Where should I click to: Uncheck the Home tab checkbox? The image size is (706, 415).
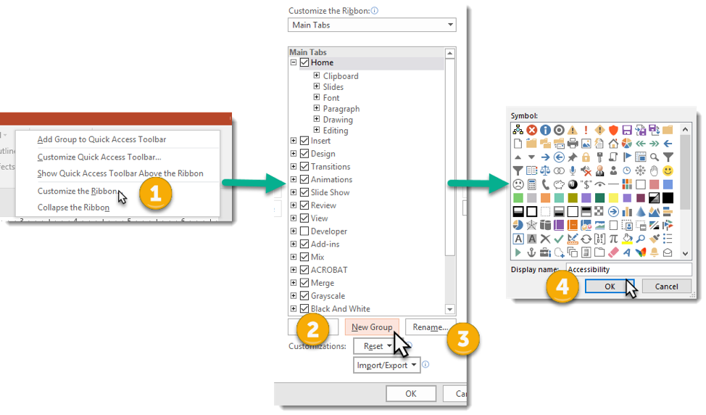(304, 63)
